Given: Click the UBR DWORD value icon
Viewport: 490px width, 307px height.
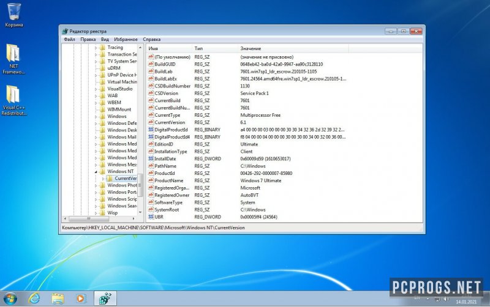Looking at the screenshot, I should pos(151,217).
